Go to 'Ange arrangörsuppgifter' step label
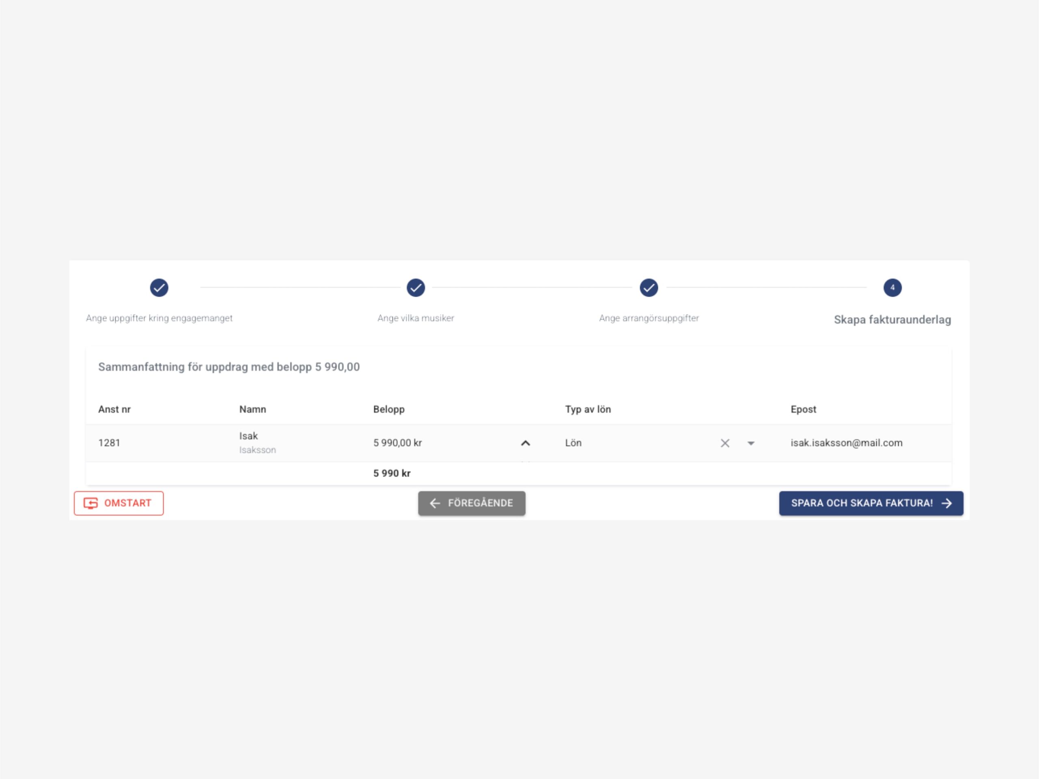 pos(649,318)
